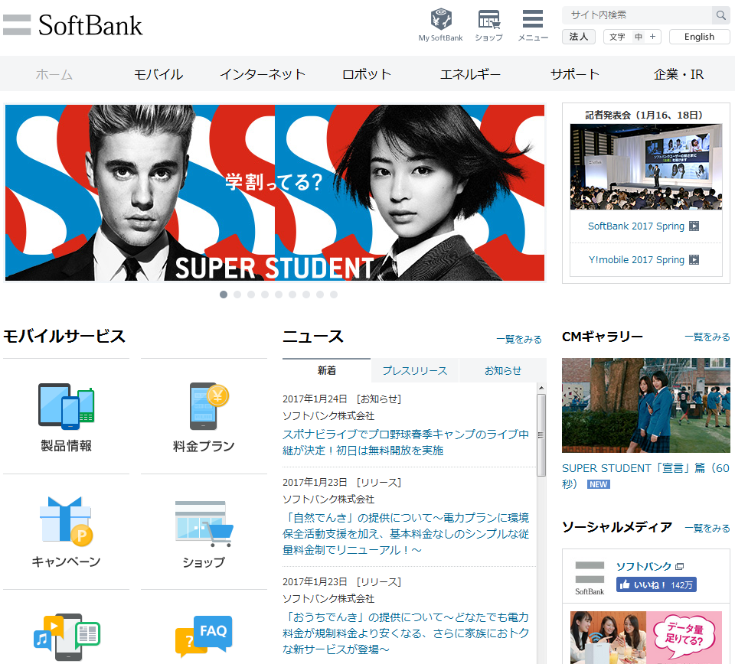The width and height of the screenshot is (735, 664).
Task: Open SUPER STUDENT「宣言」篇 link
Action: pos(645,476)
